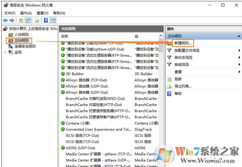The image size is (242, 167).
Task: Click the firewall app icon in the title bar
Action: 6,5
